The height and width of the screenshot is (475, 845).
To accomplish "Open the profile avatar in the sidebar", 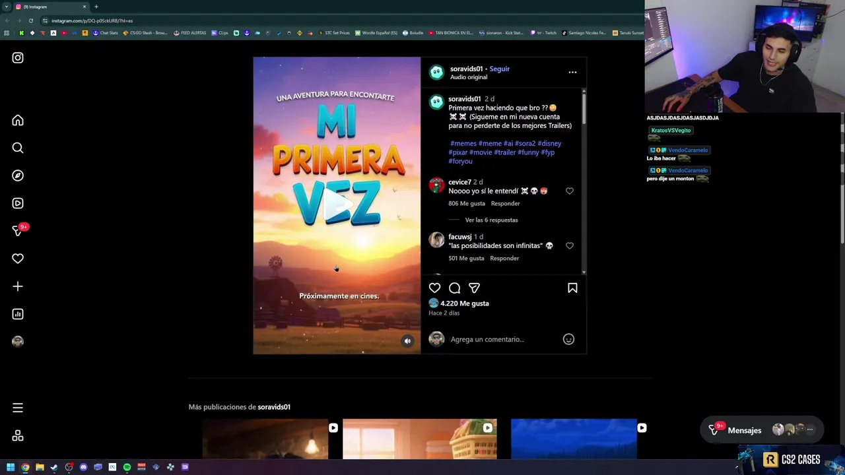I will (x=18, y=341).
